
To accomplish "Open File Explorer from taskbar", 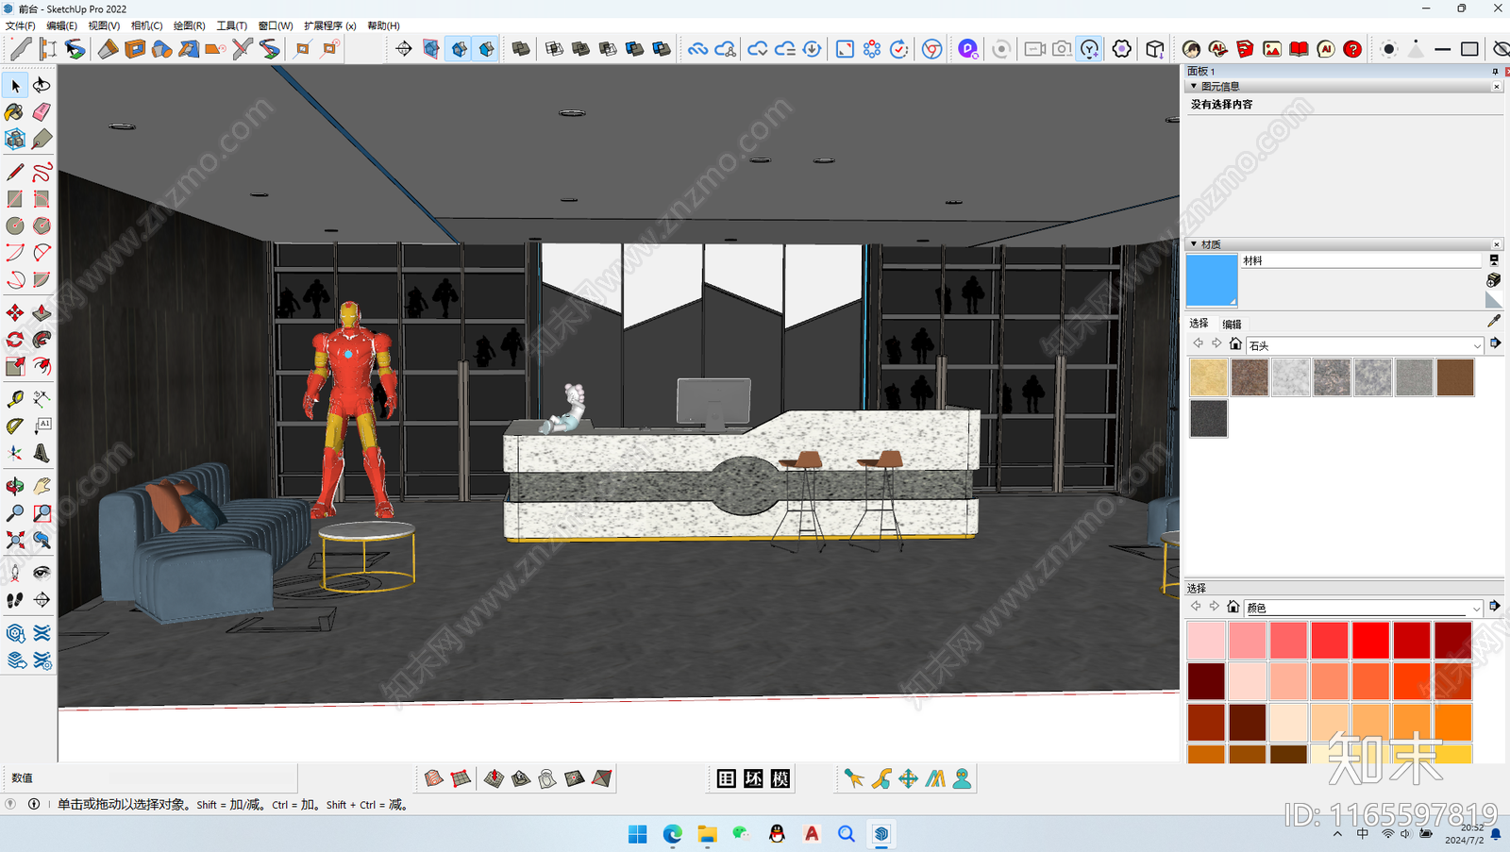I will (x=707, y=834).
